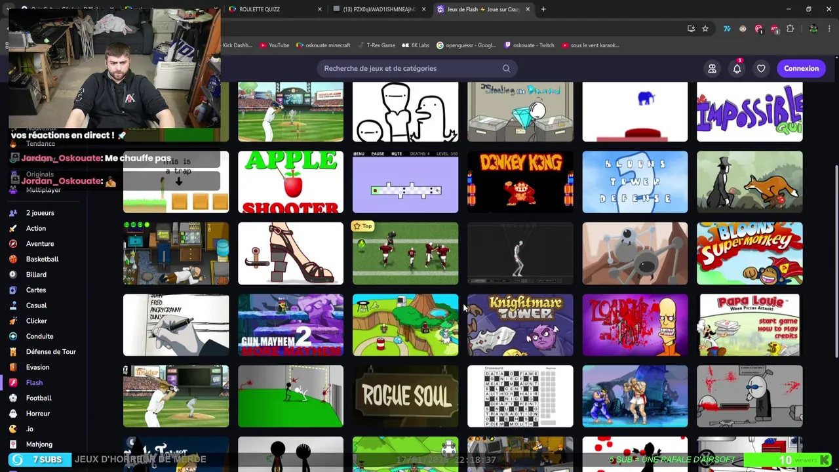Click the Défense de Tour castle icon

tap(12, 352)
